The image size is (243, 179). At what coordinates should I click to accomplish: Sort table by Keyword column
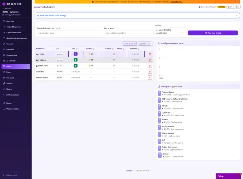40,49
